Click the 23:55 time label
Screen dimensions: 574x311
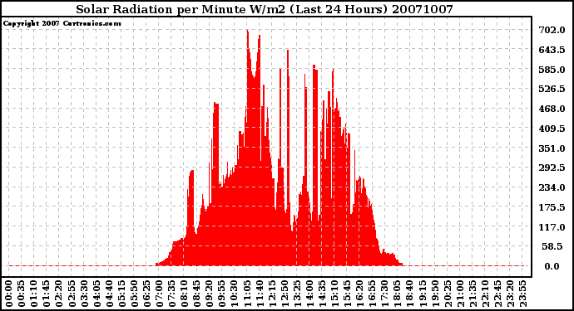(x=523, y=294)
